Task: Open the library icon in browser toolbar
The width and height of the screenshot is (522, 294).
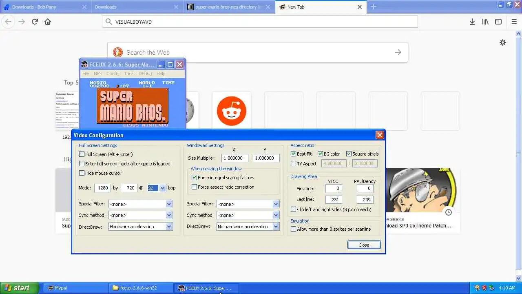Action: click(x=485, y=22)
